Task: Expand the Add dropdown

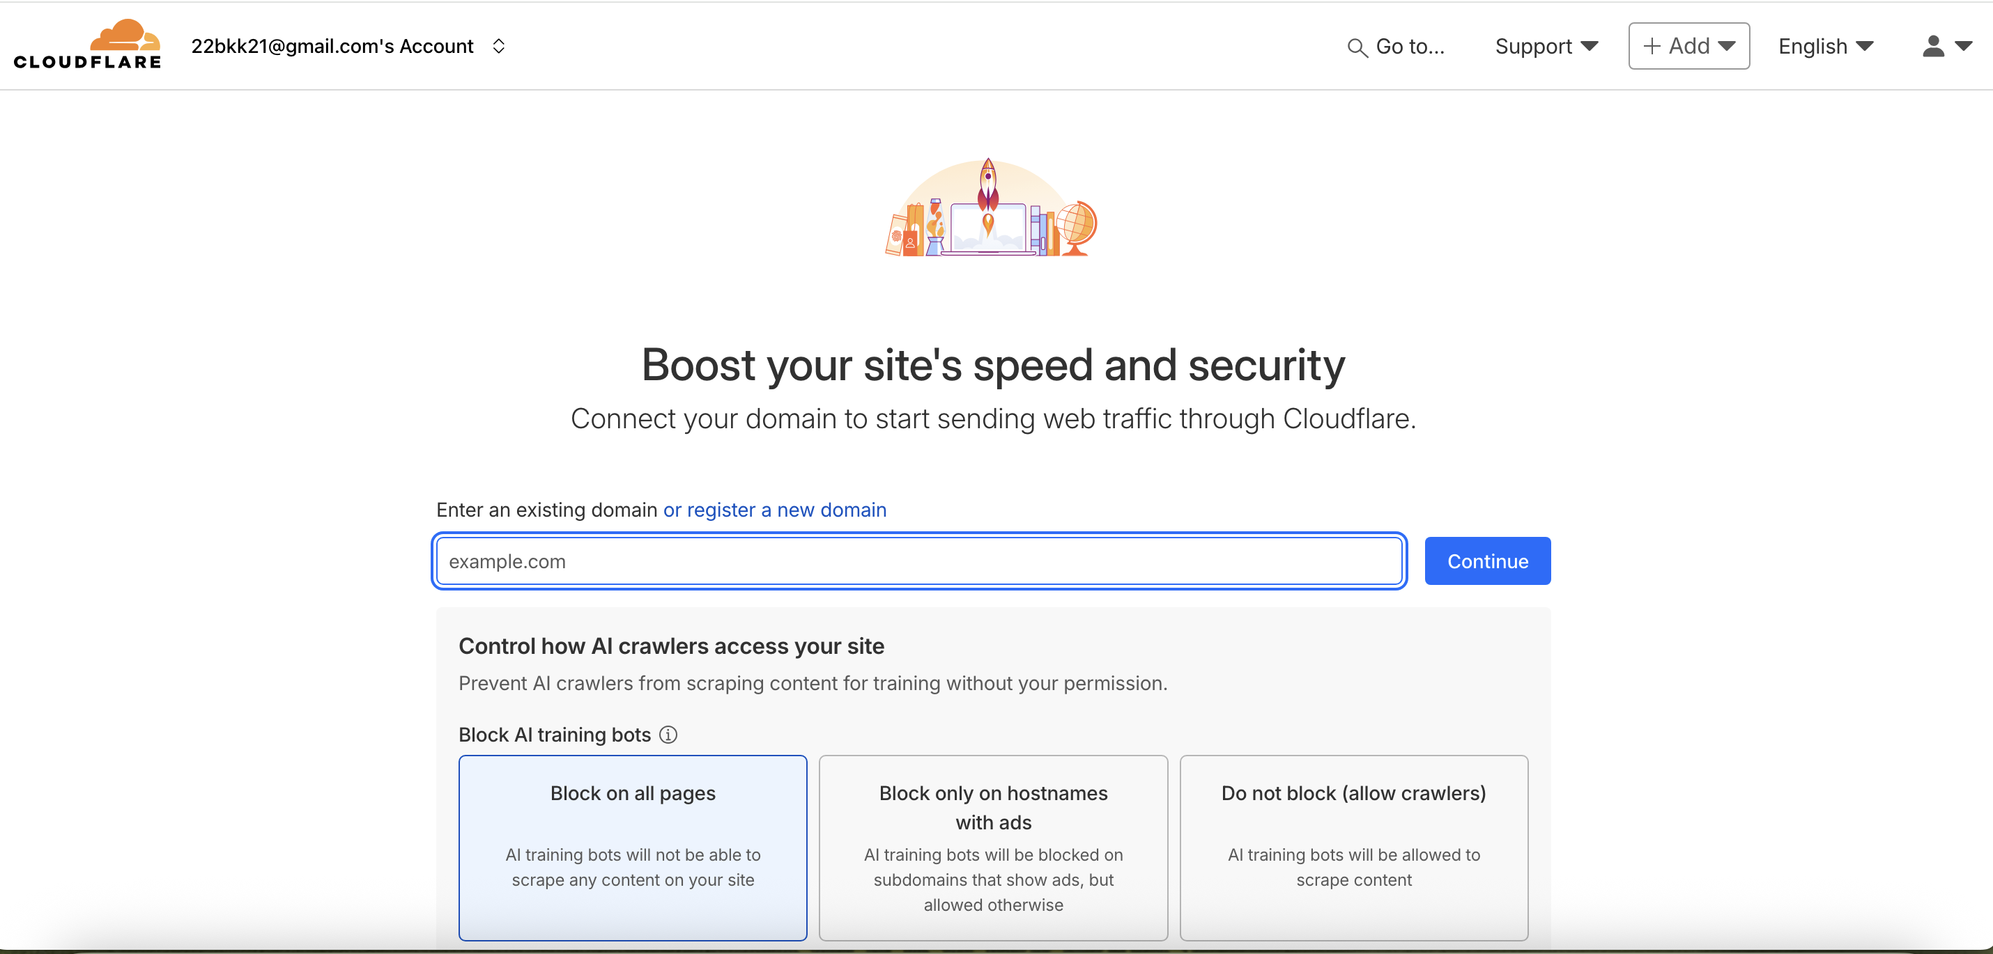Action: tap(1689, 47)
